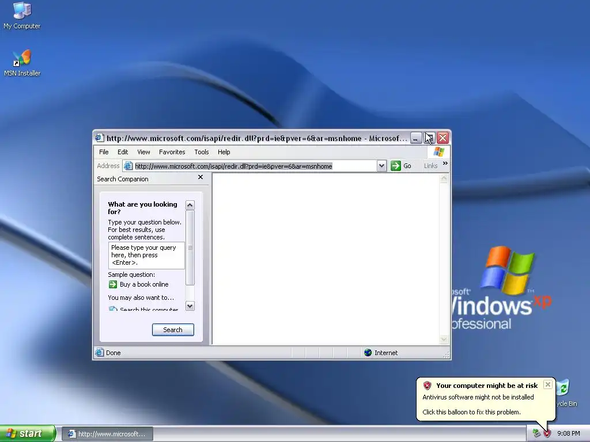Click the green Go arrow icon
Image resolution: width=590 pixels, height=442 pixels.
tap(395, 166)
